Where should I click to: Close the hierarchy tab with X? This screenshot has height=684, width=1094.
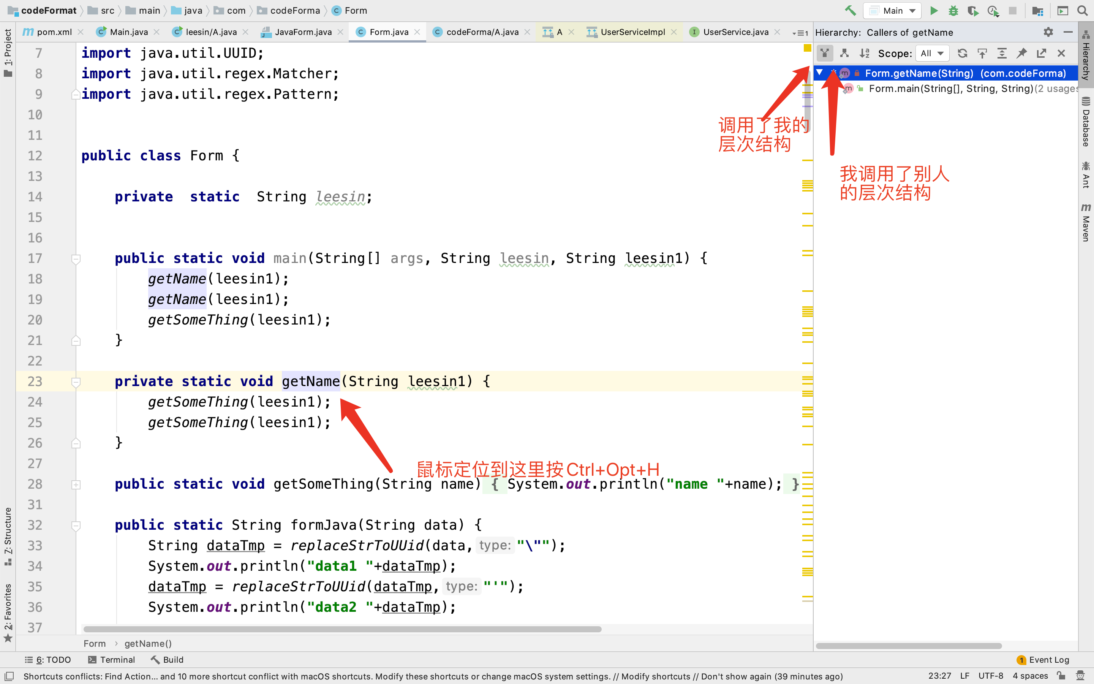click(x=1061, y=53)
